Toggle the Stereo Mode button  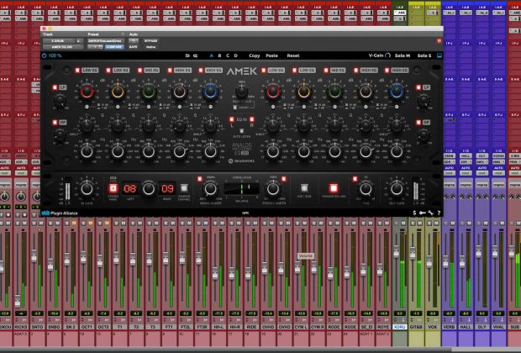pos(113,187)
